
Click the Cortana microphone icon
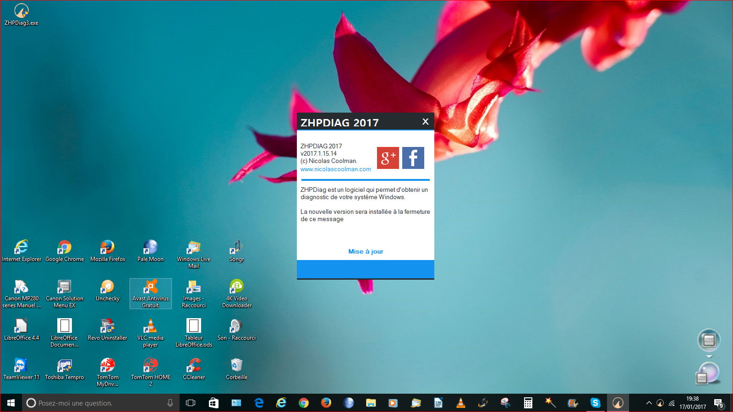coord(170,403)
